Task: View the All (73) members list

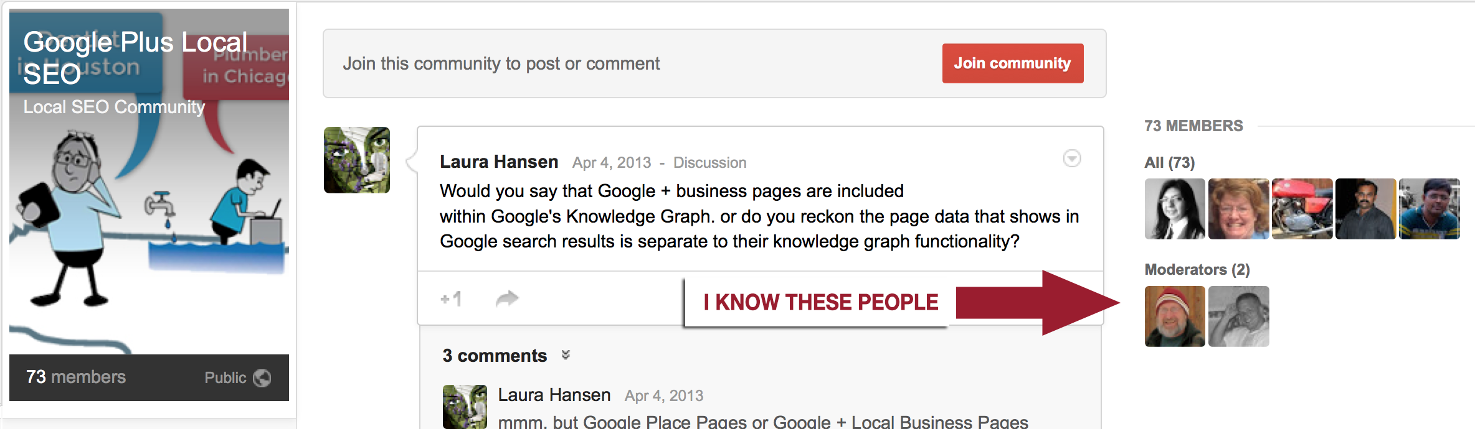Action: 1169,163
